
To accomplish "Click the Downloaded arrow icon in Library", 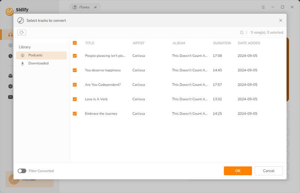I will click(x=22, y=63).
